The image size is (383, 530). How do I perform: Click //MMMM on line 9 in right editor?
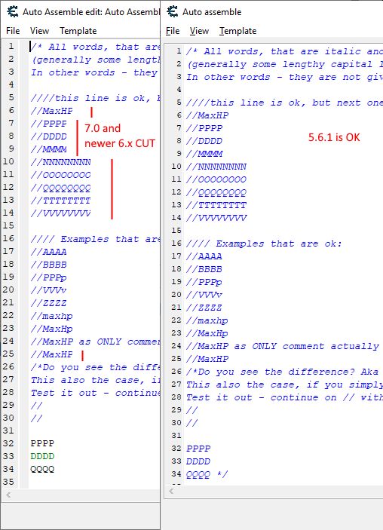tap(204, 154)
